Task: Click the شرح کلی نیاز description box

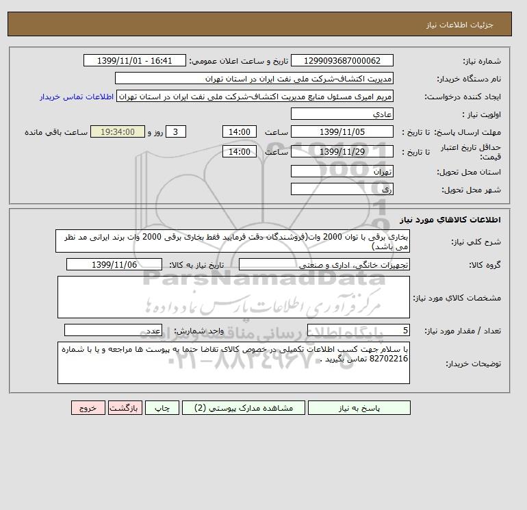Action: coord(233,242)
